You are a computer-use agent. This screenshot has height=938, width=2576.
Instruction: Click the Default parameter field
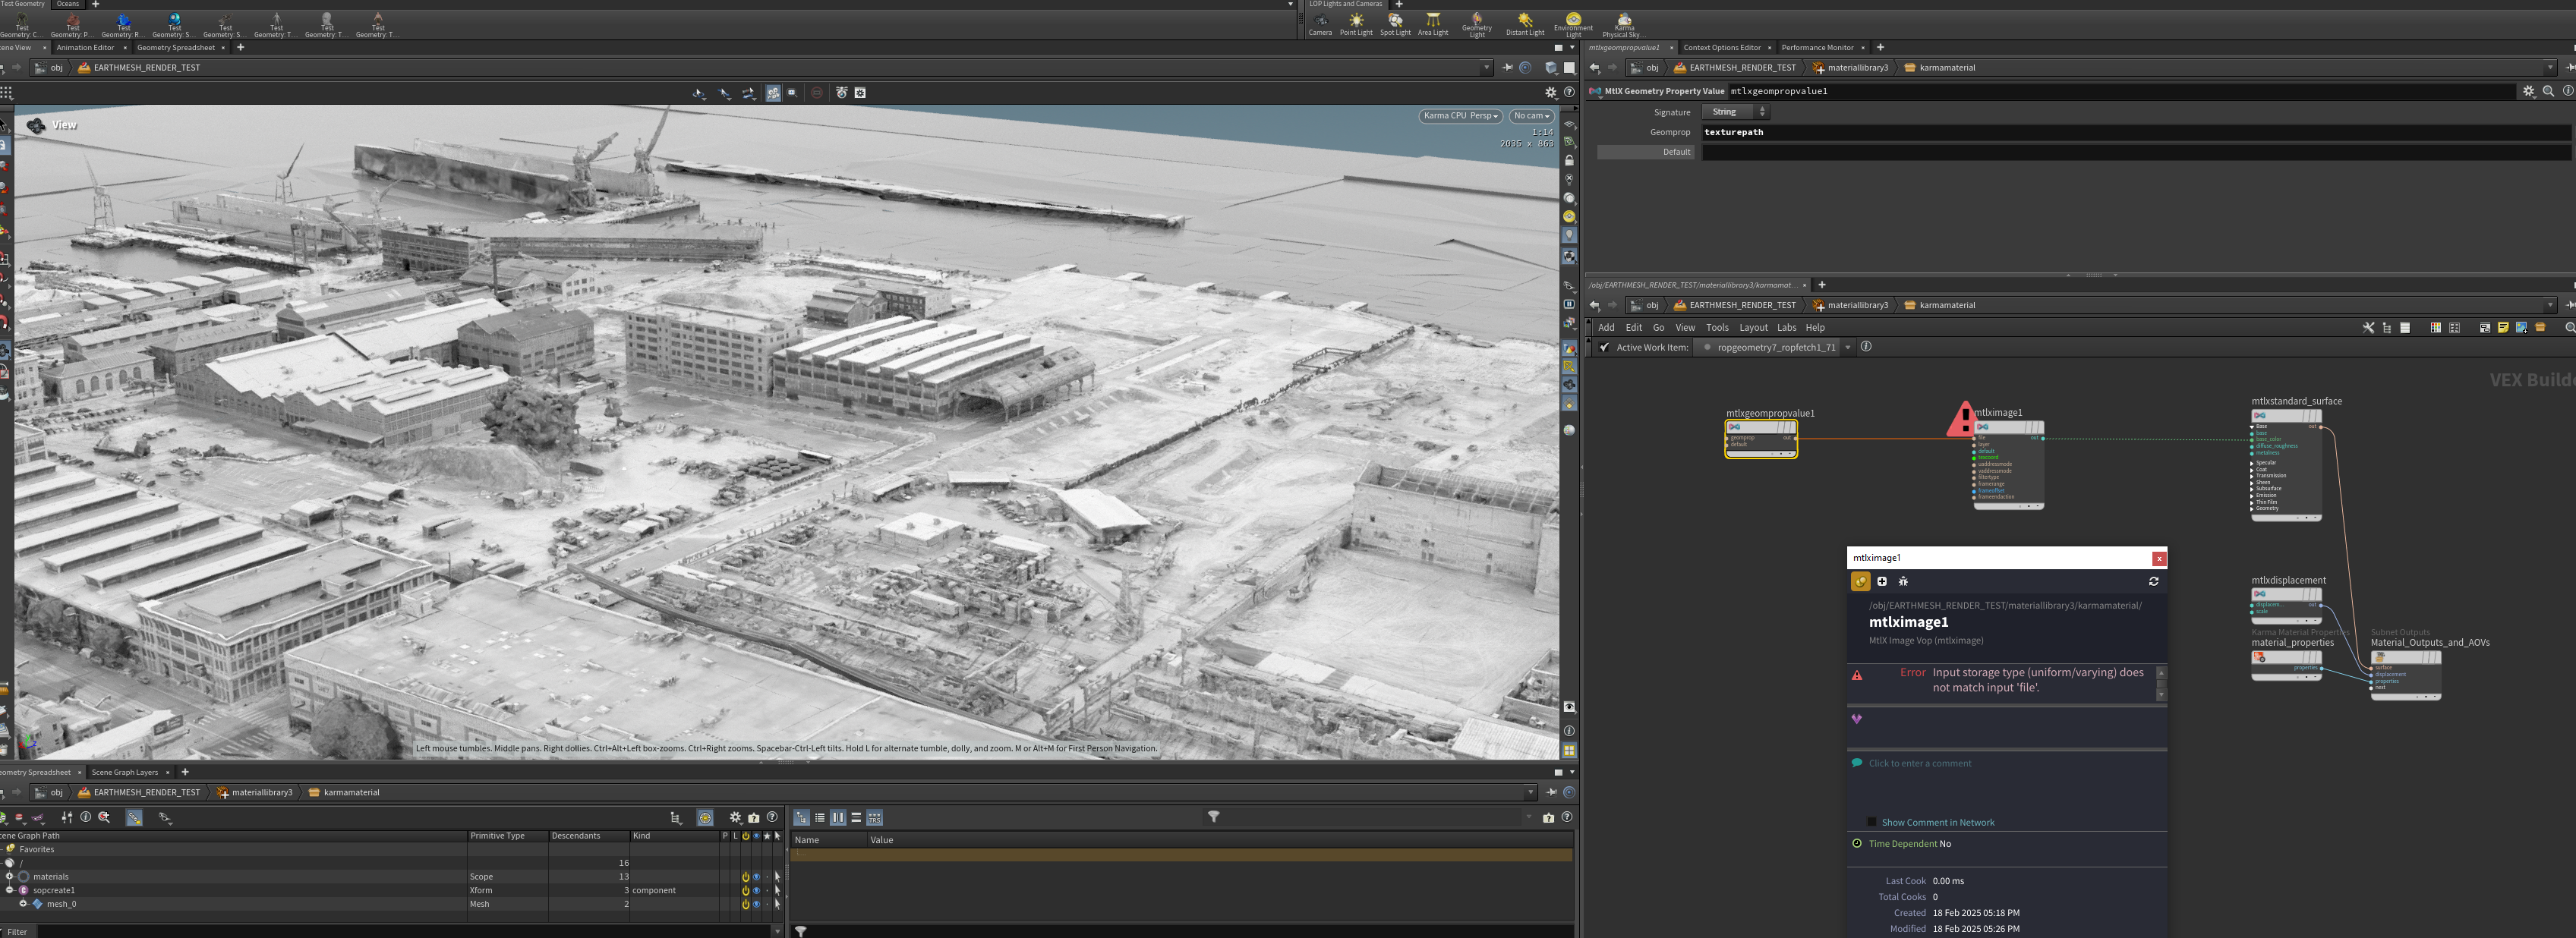click(2136, 152)
